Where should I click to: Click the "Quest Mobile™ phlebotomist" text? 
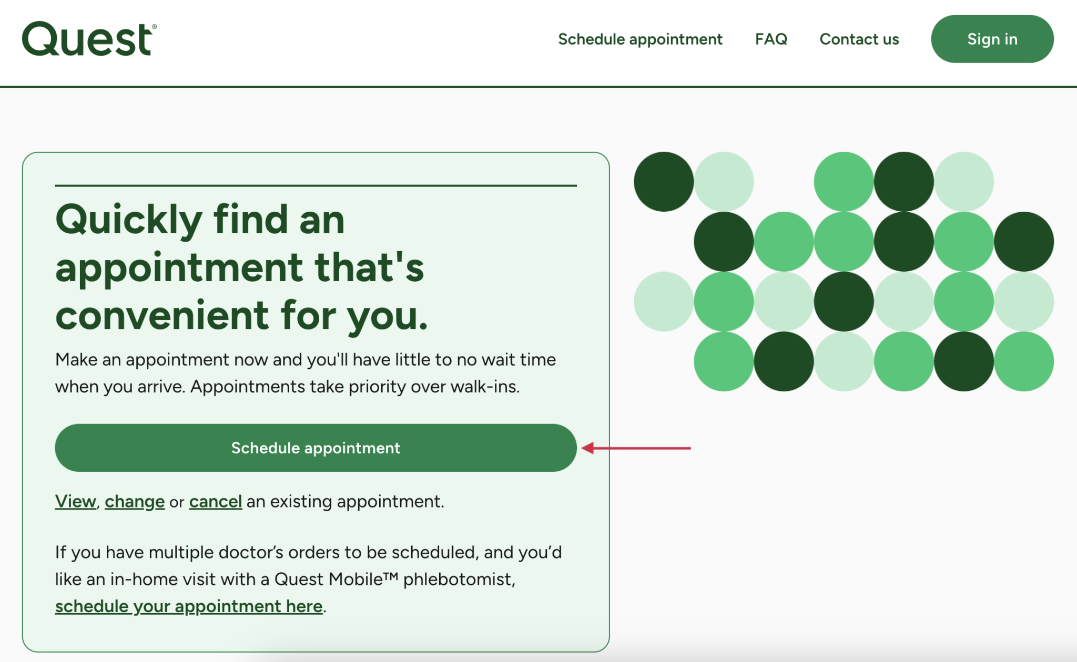394,579
